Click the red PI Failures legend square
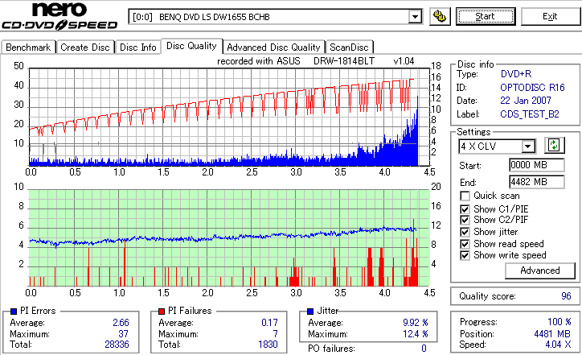The height and width of the screenshot is (355, 582). pos(162,312)
